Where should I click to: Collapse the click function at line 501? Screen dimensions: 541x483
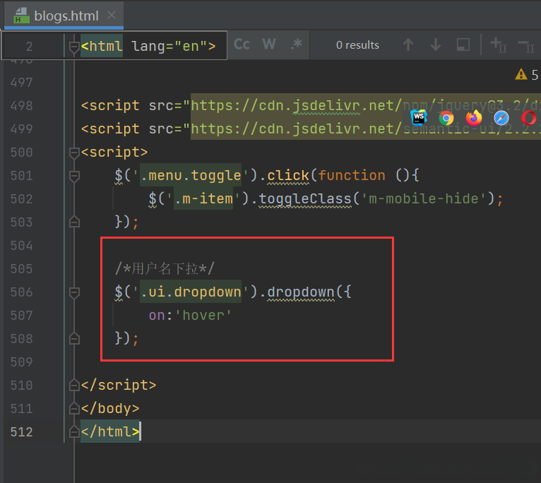pyautogui.click(x=74, y=176)
